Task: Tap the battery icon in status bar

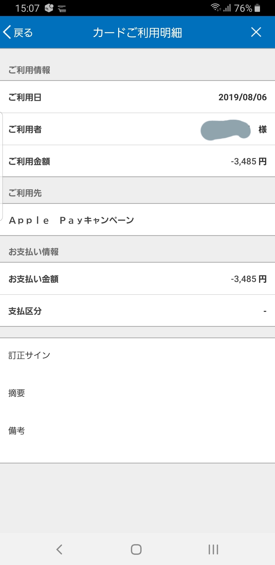Action: 257,8
